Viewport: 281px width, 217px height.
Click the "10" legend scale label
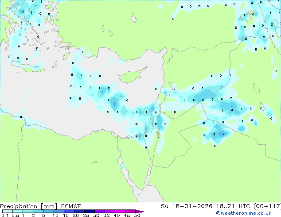coord(55,215)
